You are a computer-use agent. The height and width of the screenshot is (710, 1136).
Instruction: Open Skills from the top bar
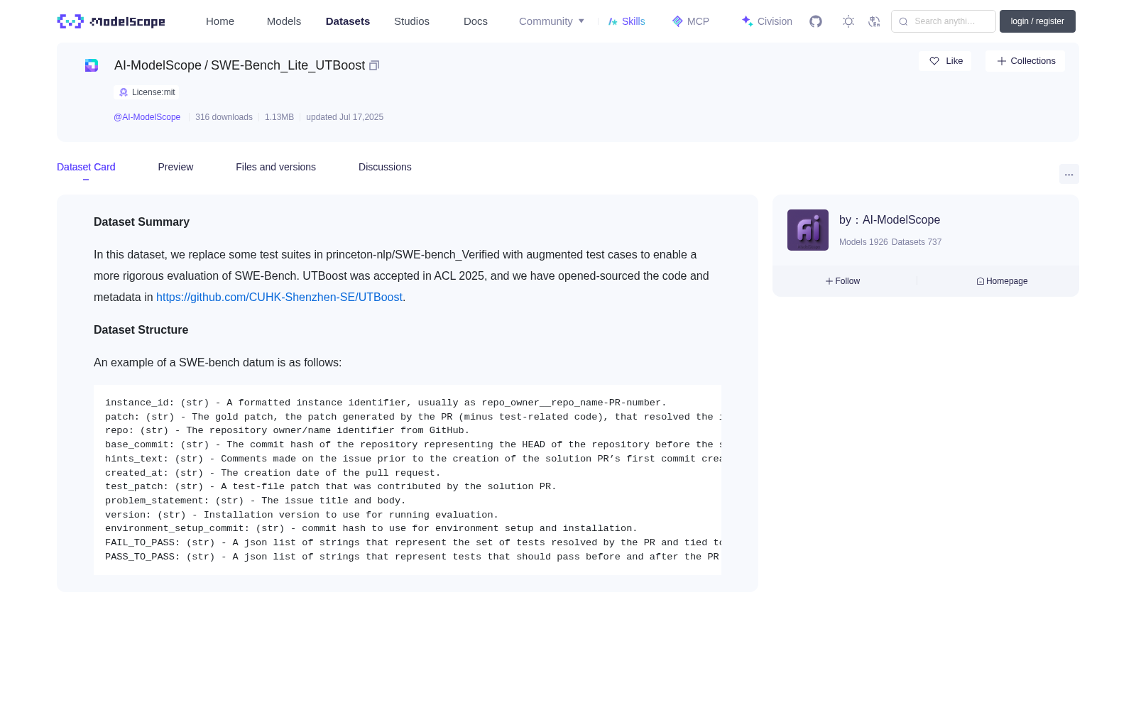tap(626, 21)
